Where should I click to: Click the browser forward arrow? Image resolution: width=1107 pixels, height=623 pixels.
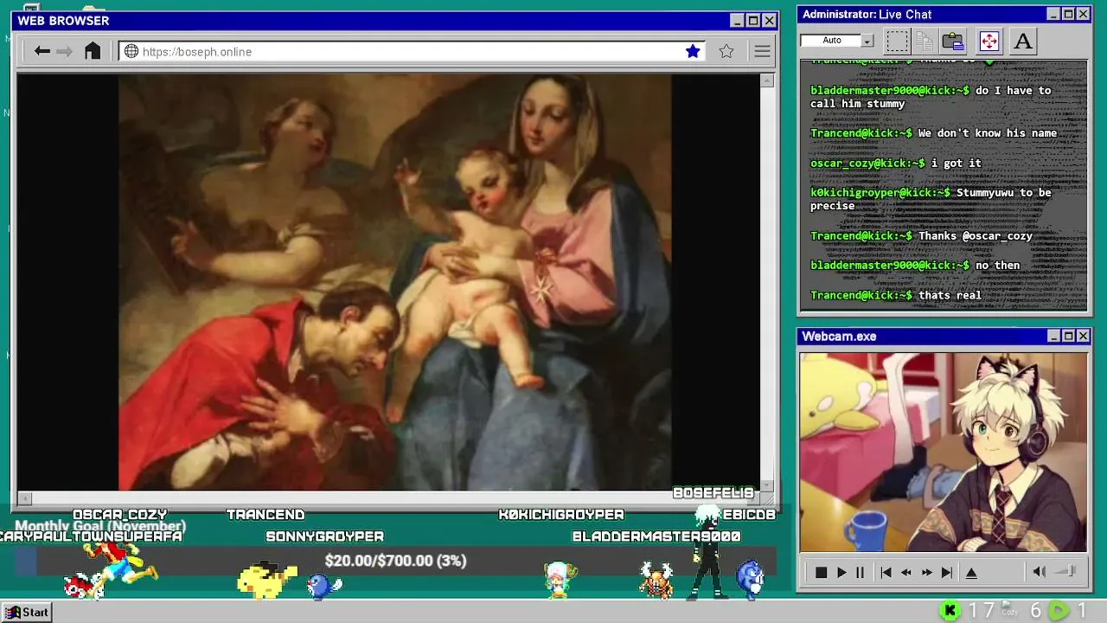point(64,51)
